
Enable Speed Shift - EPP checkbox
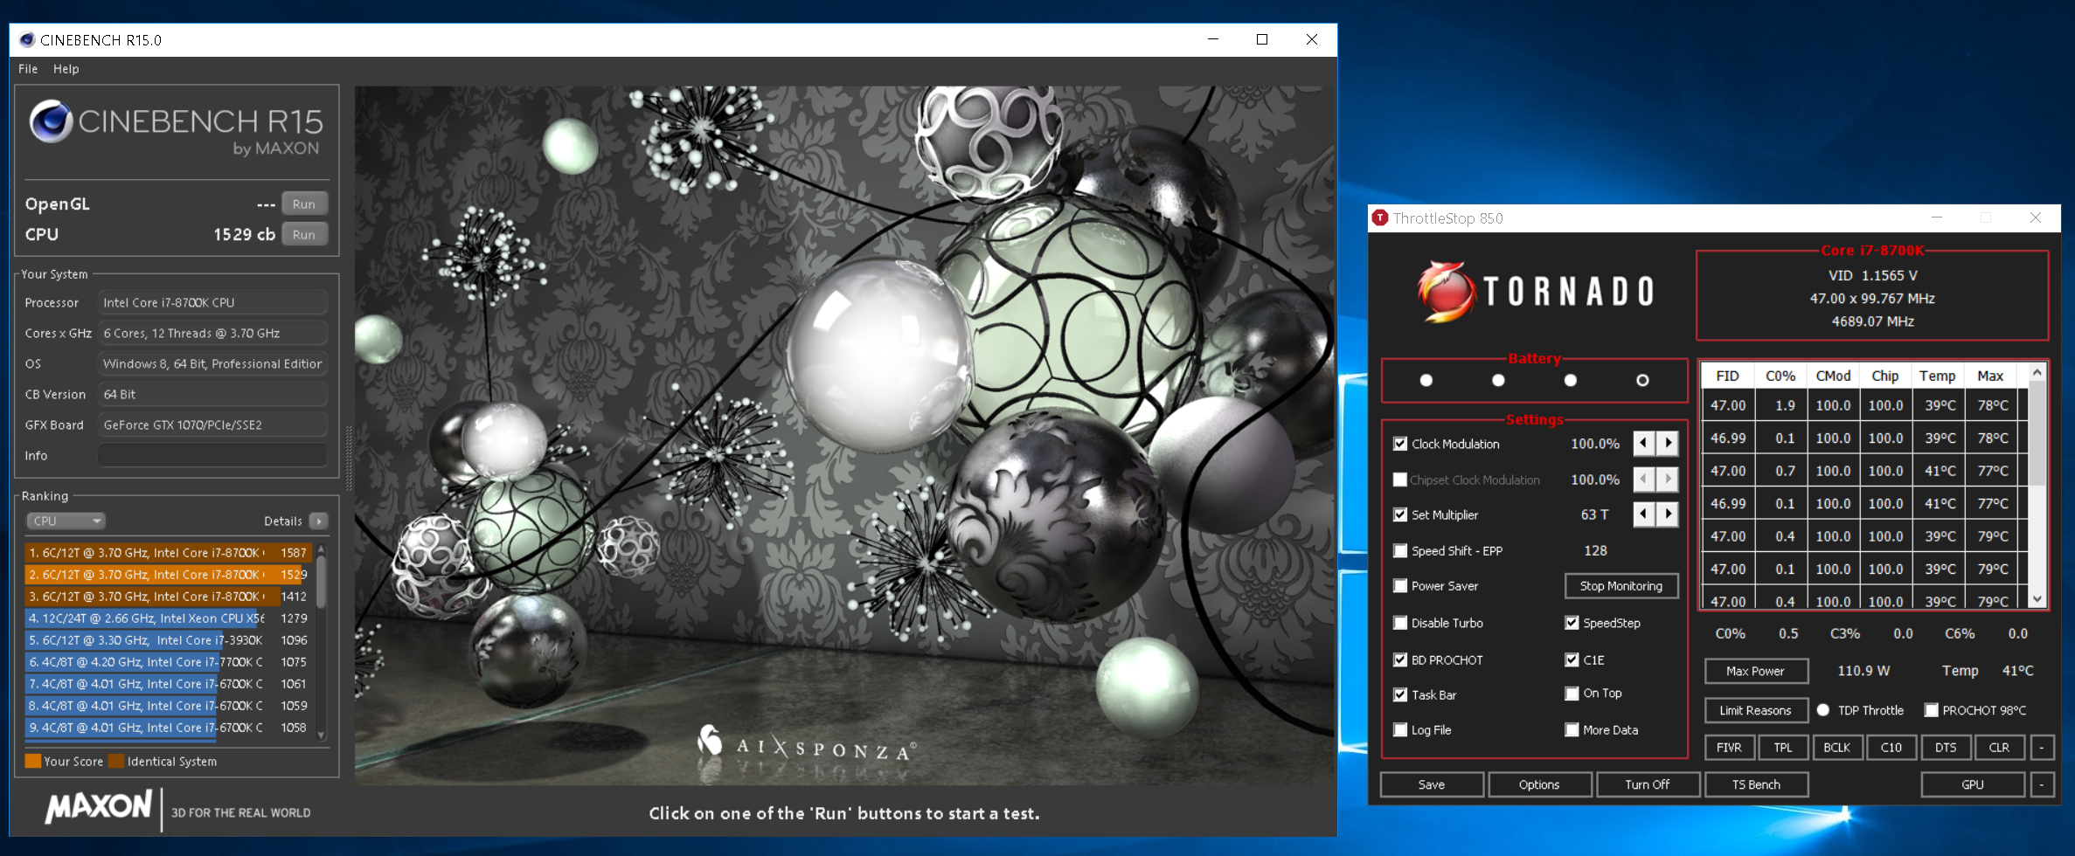click(x=1400, y=550)
